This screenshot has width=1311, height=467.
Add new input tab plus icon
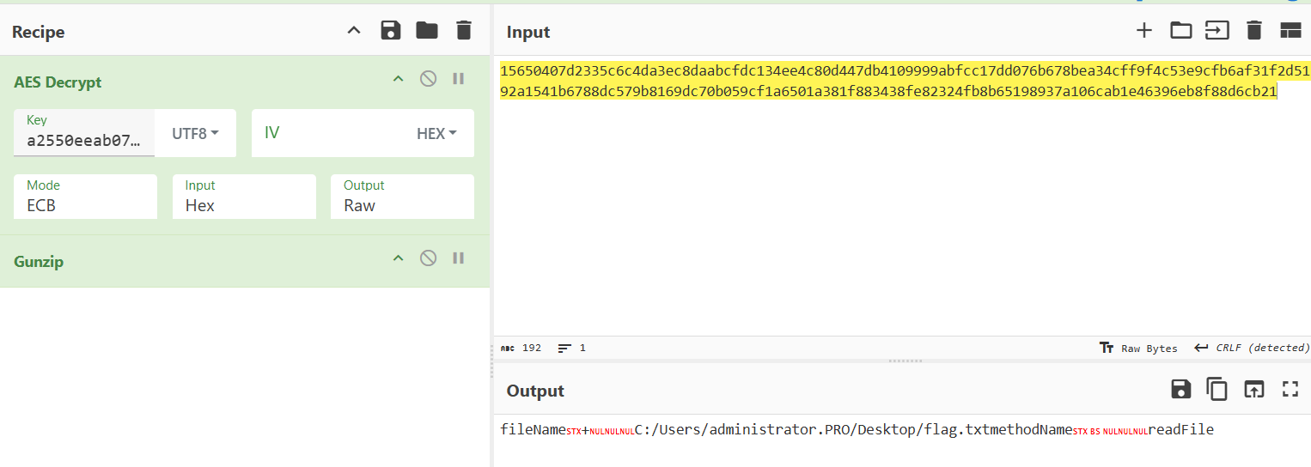tap(1144, 31)
